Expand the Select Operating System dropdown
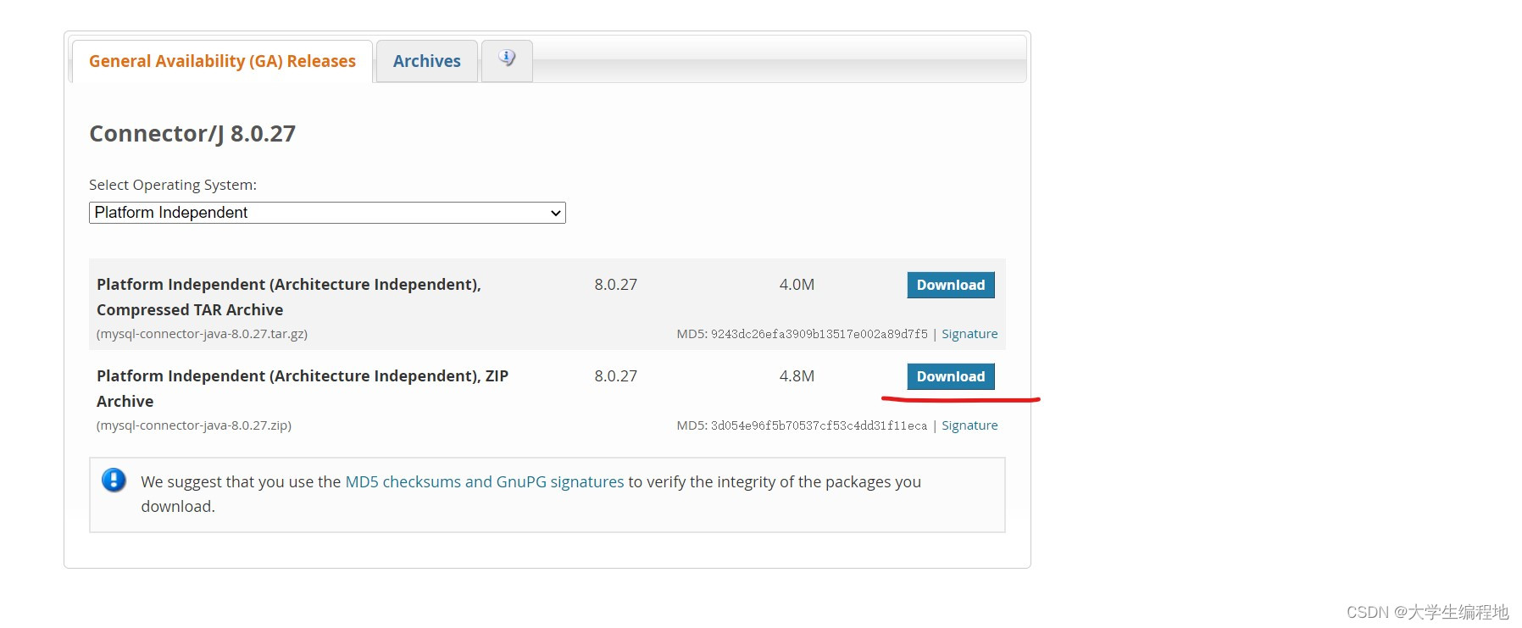The height and width of the screenshot is (628, 1522). tap(327, 213)
